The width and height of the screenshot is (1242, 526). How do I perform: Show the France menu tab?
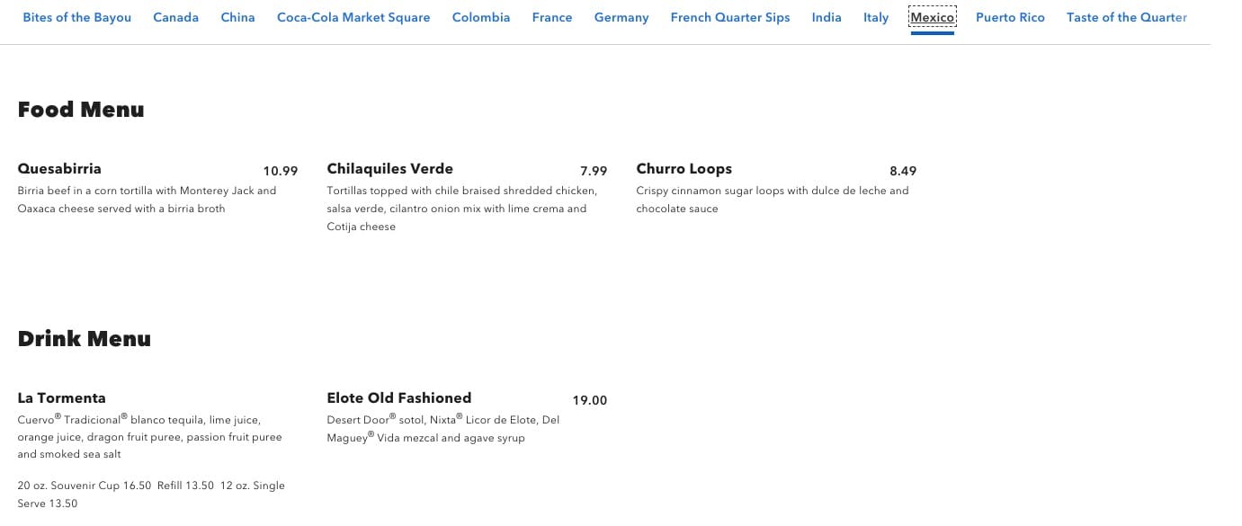tap(551, 18)
